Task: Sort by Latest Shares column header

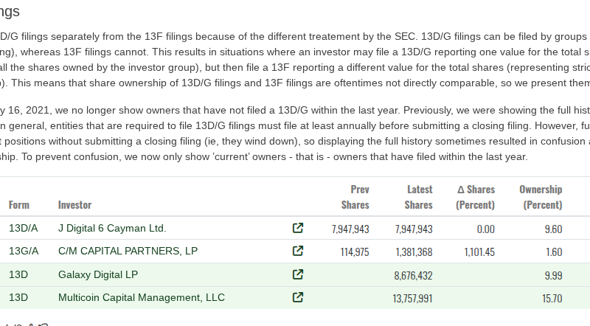Action: tap(418, 197)
